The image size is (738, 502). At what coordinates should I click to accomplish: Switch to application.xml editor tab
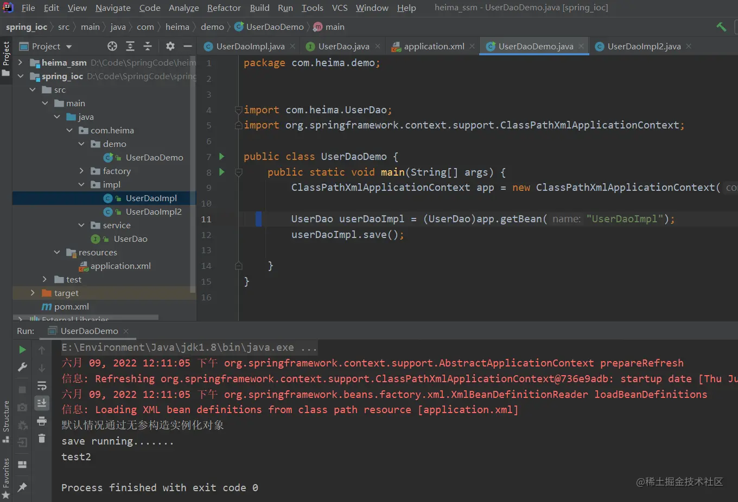point(434,47)
